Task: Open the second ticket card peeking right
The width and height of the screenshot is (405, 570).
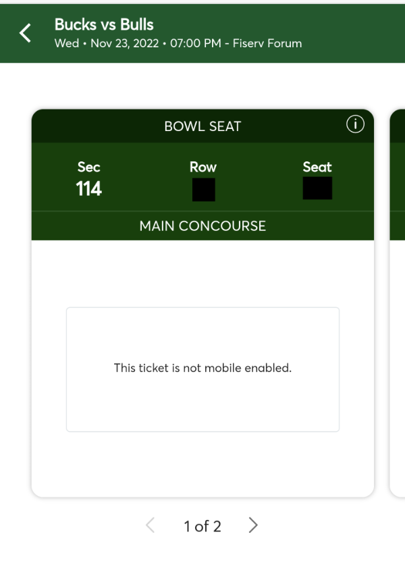Action: (x=398, y=303)
